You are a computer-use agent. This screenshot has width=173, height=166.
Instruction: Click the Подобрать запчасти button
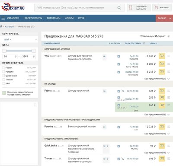click(139, 8)
